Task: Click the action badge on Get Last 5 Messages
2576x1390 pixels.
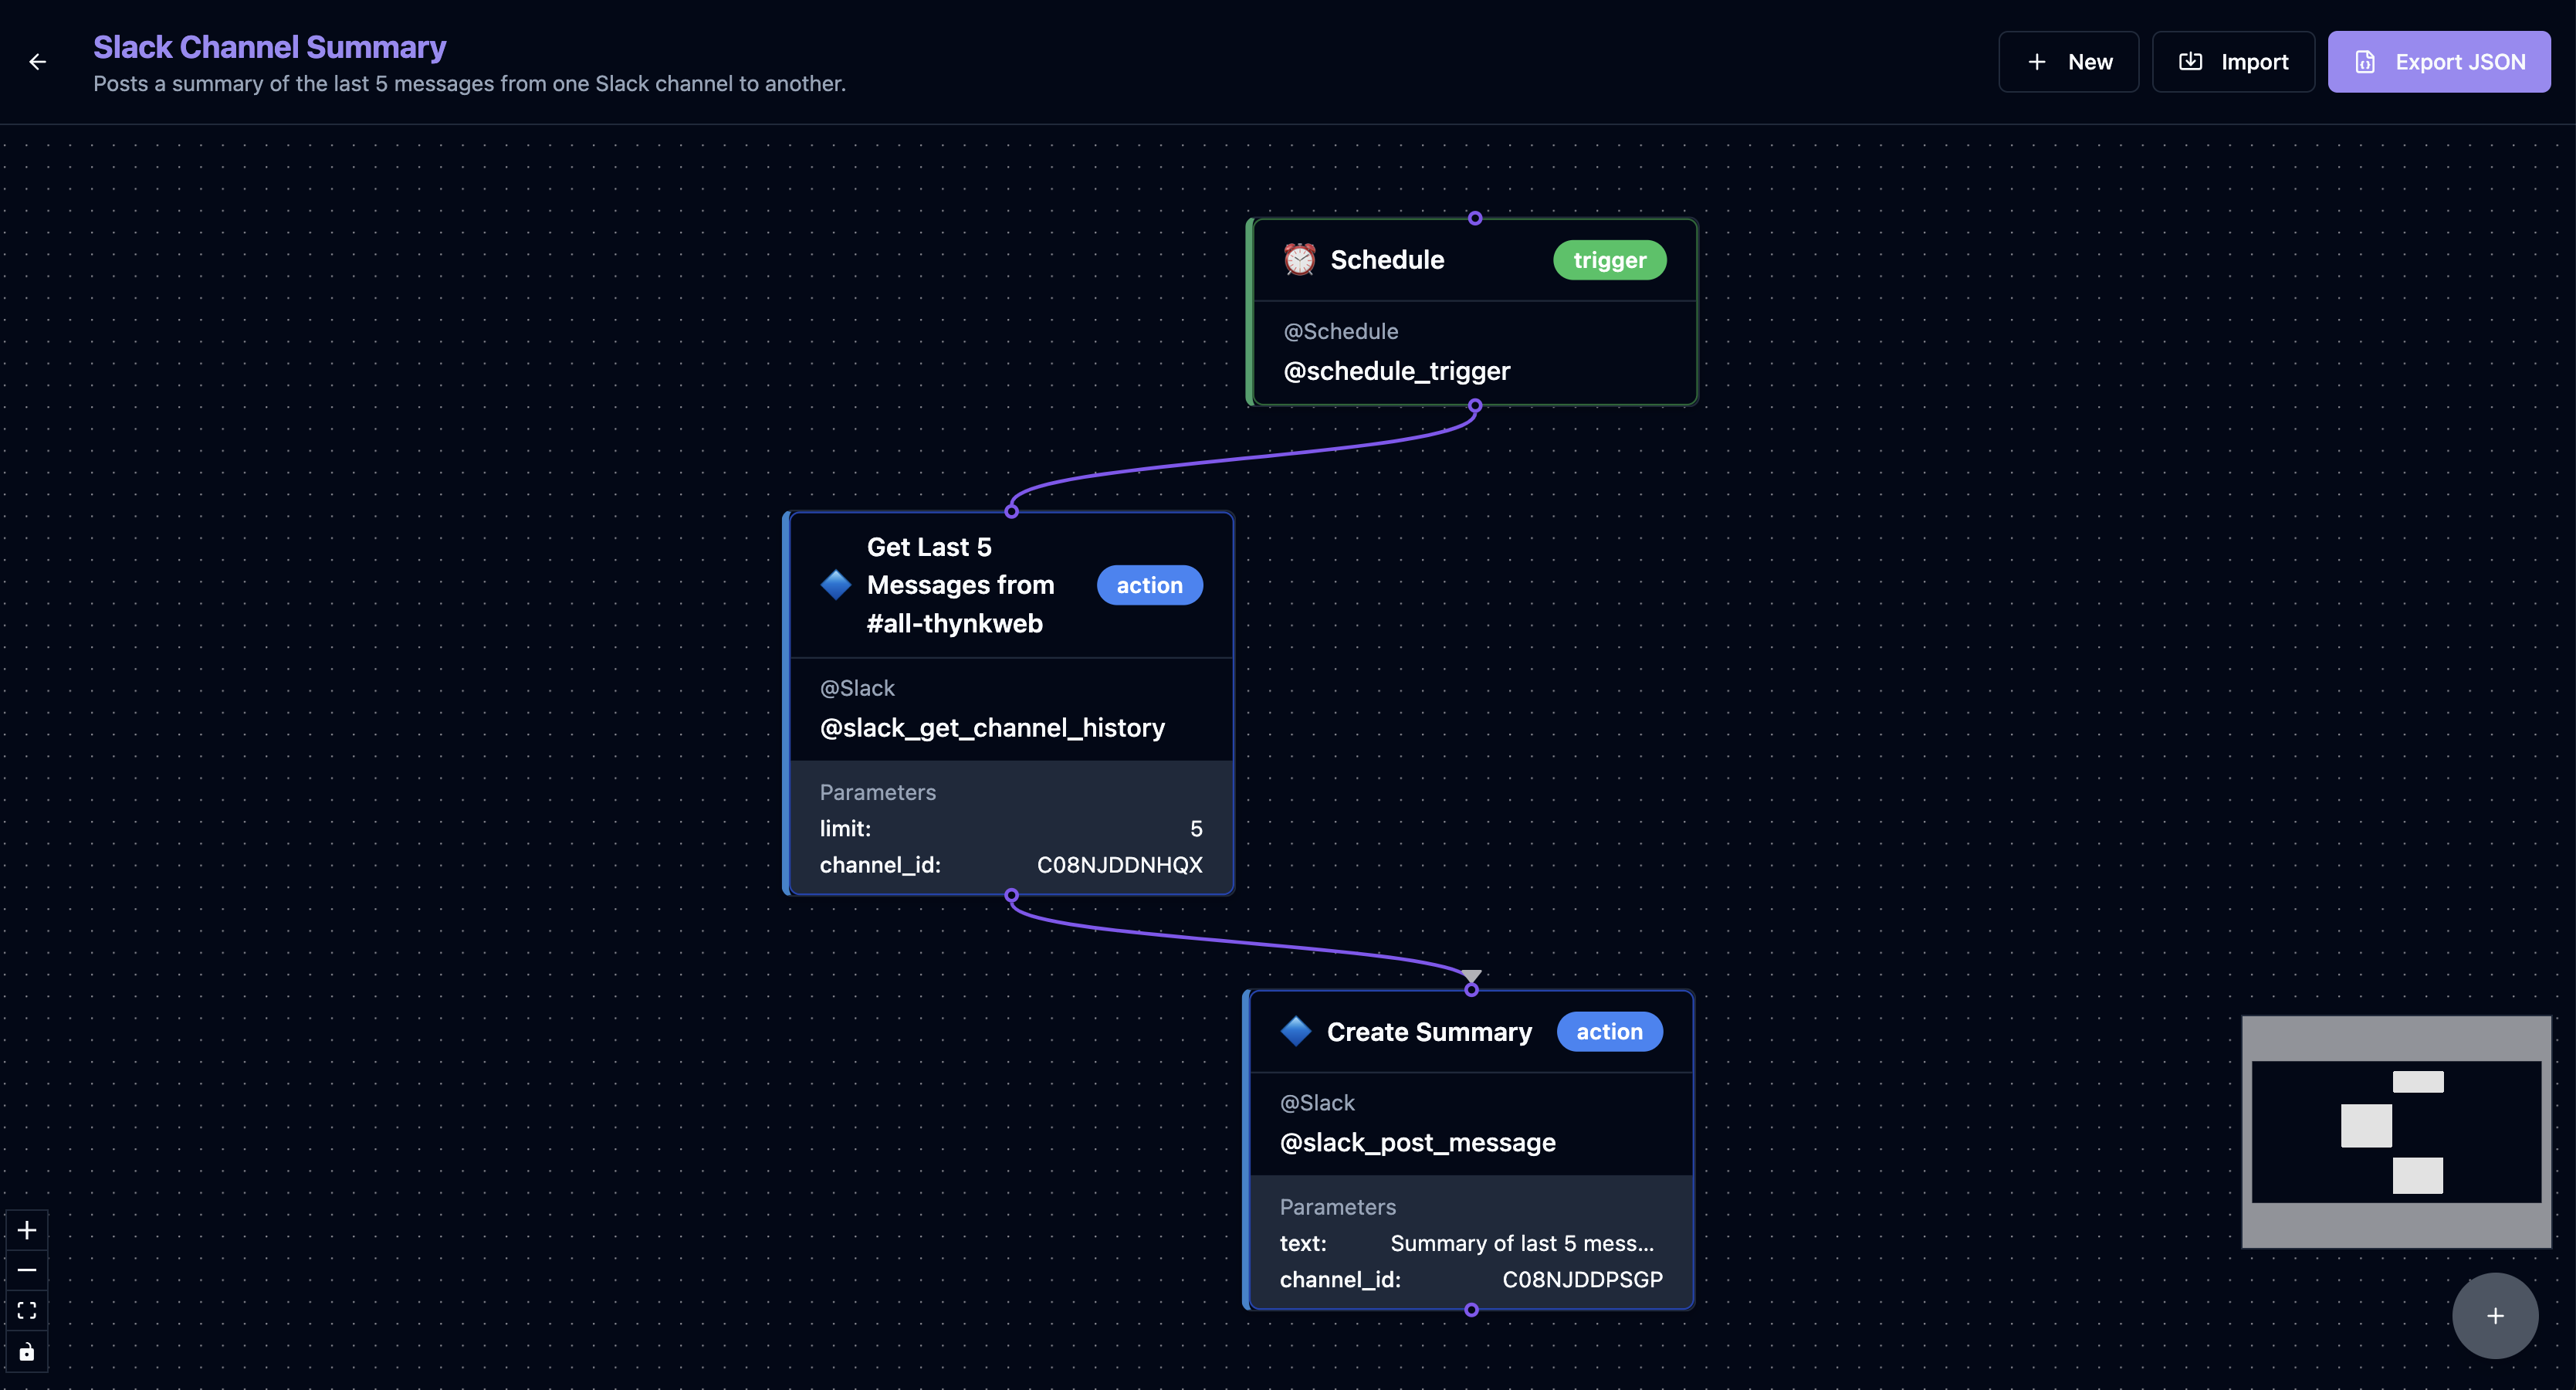Action: click(x=1149, y=585)
